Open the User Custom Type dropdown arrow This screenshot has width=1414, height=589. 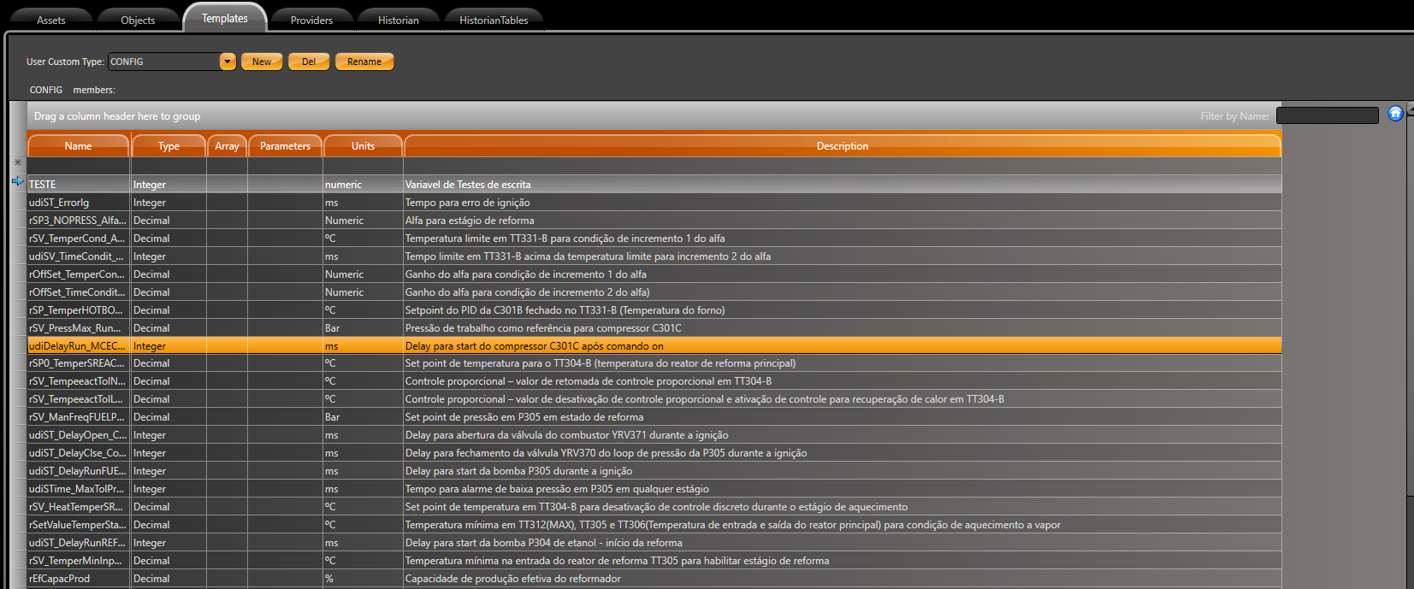tap(228, 62)
